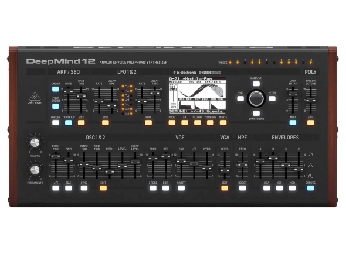Viewport: 346px width, 254px height.
Task: Adjust the envelope Decay (D) fader
Action: tap(273, 158)
